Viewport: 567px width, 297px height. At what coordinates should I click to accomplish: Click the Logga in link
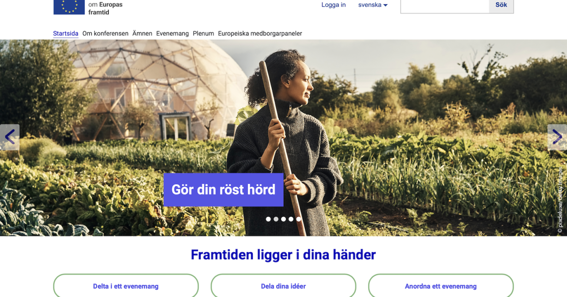coord(334,5)
